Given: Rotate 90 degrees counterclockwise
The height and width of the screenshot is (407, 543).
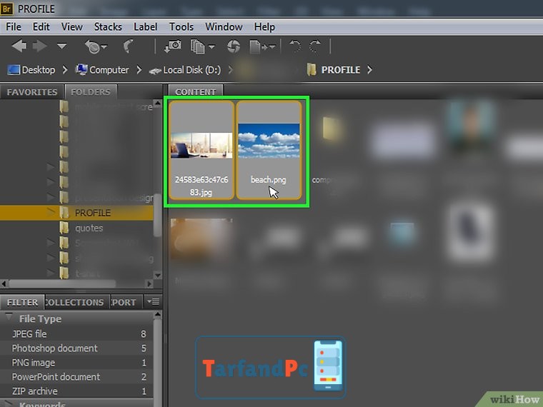Looking at the screenshot, I should tap(294, 46).
